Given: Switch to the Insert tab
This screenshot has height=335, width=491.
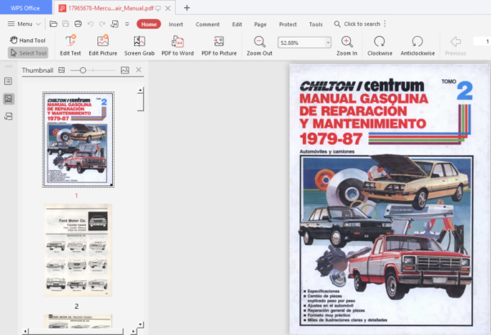Looking at the screenshot, I should pyautogui.click(x=176, y=24).
